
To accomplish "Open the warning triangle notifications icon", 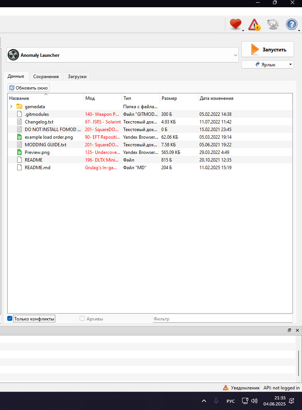I will coord(254,25).
